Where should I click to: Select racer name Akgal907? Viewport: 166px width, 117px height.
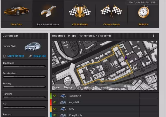click(74, 103)
